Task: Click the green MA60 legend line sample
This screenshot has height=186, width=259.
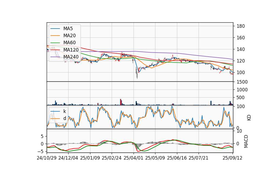Action: point(55,43)
